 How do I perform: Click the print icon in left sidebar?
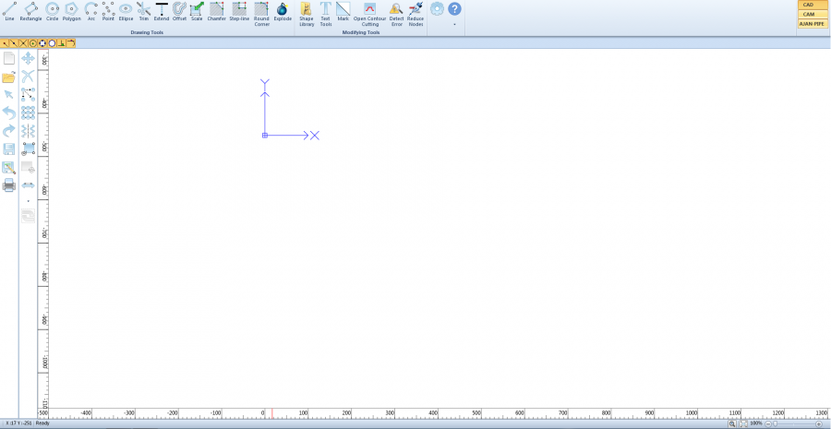coord(8,185)
